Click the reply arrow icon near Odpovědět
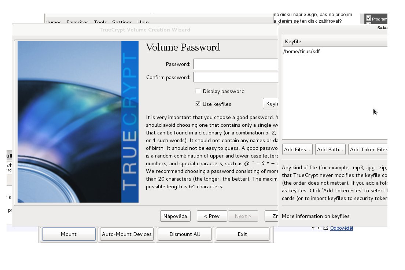 319,228
